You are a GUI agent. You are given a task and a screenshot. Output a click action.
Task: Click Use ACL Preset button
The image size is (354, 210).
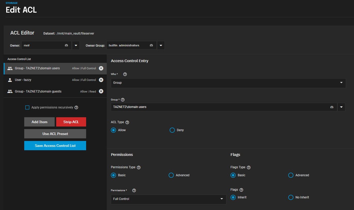[55, 134]
